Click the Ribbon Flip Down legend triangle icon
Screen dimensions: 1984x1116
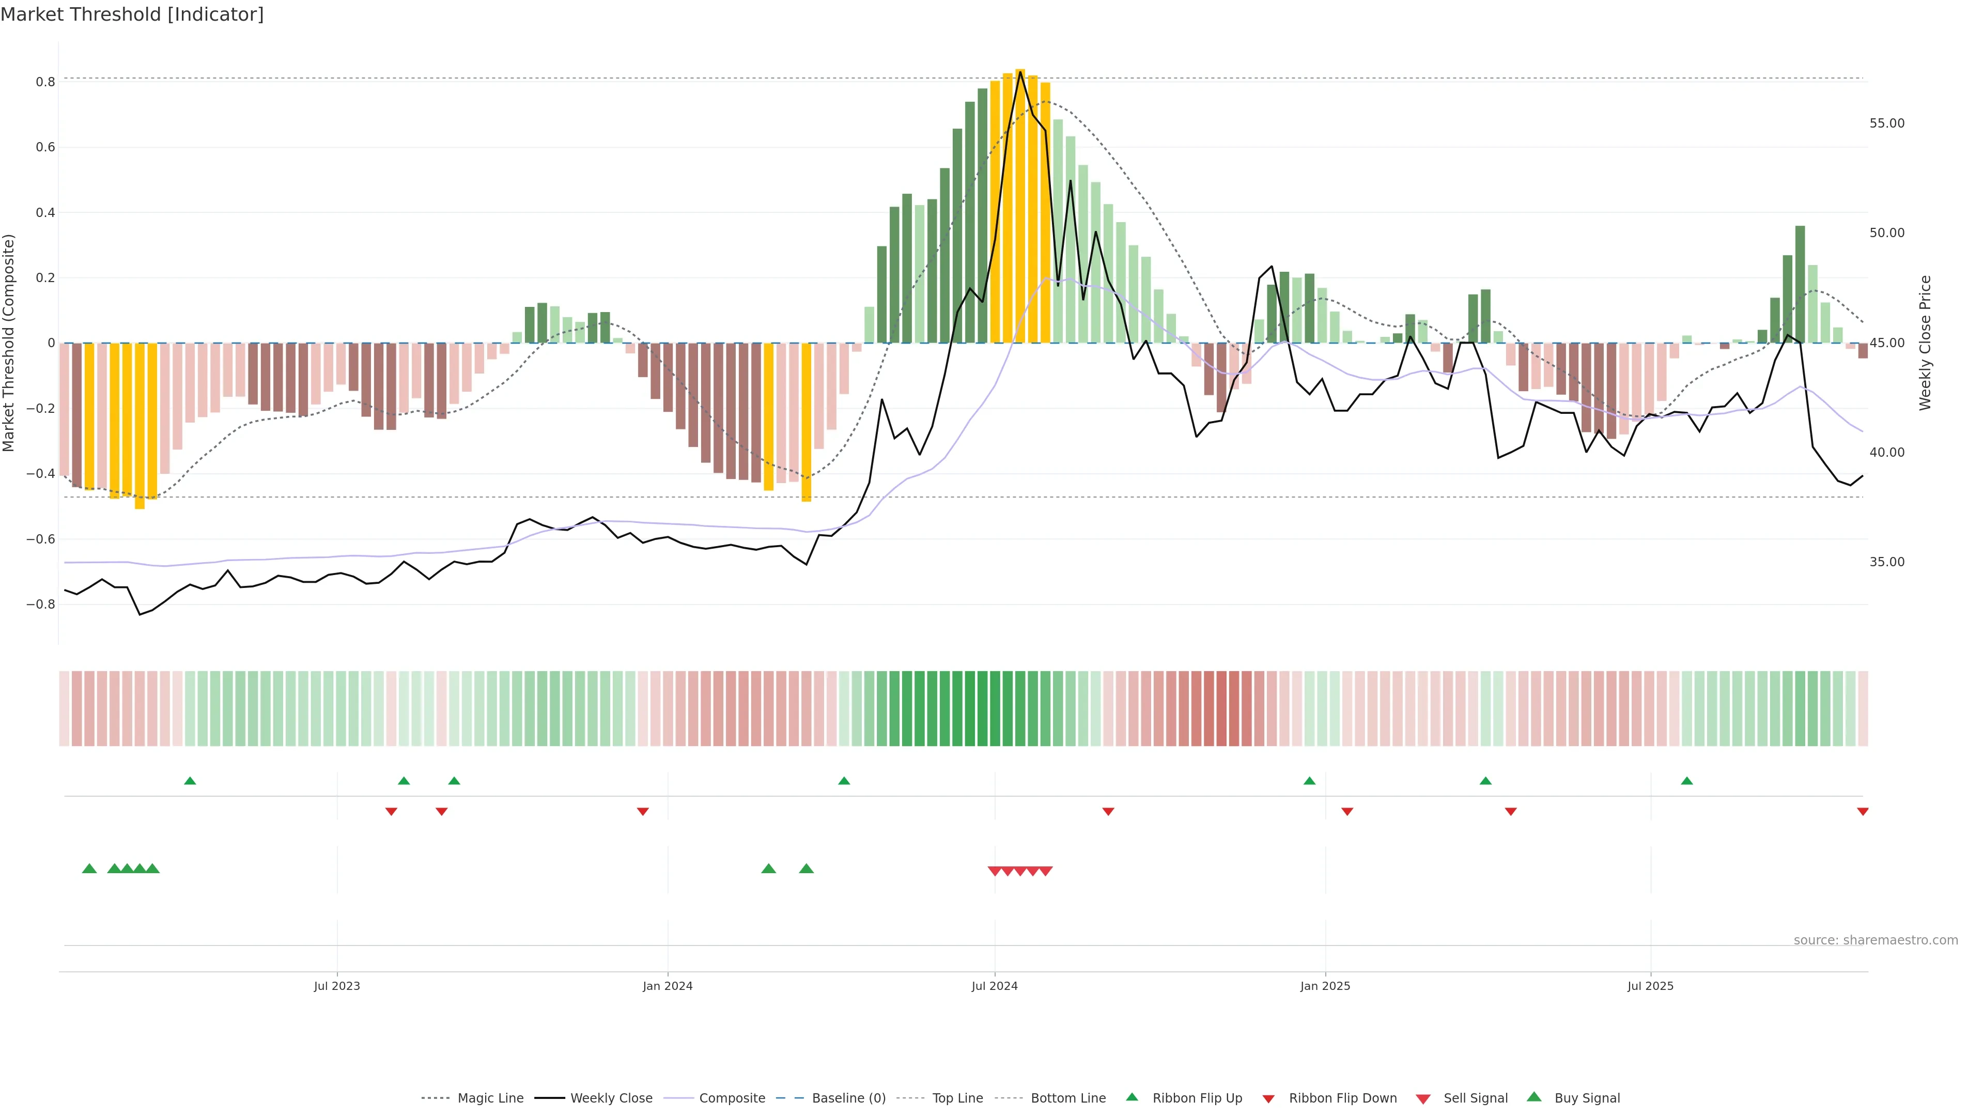[1268, 1099]
